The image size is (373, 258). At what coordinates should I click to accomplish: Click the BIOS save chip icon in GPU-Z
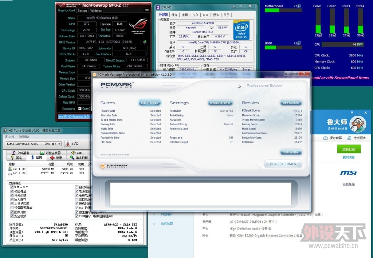point(144,42)
